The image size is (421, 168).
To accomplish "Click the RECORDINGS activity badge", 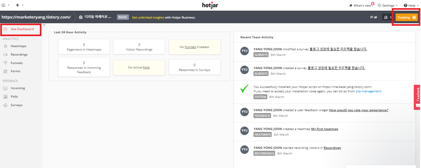I will tap(264, 154).
